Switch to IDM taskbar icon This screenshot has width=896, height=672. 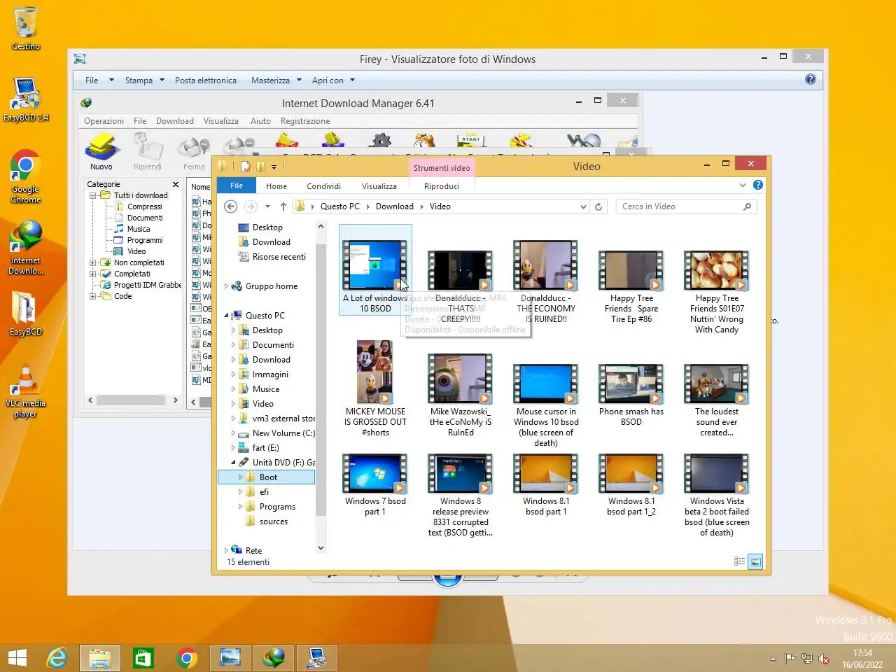pyautogui.click(x=274, y=658)
